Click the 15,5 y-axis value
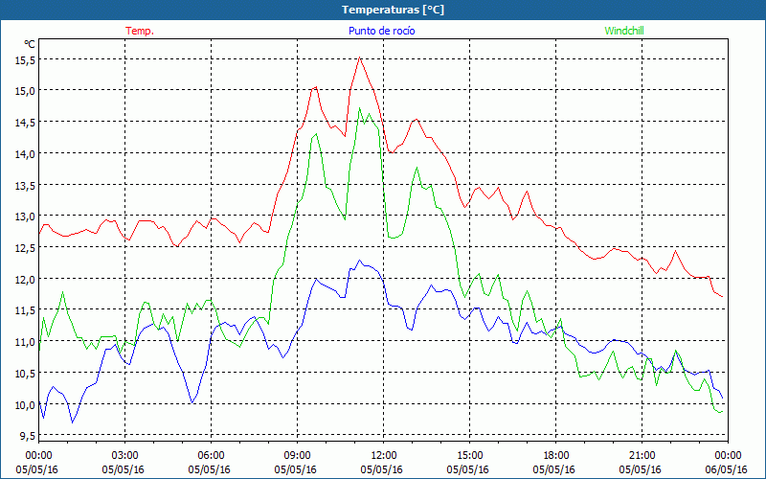 pos(25,59)
